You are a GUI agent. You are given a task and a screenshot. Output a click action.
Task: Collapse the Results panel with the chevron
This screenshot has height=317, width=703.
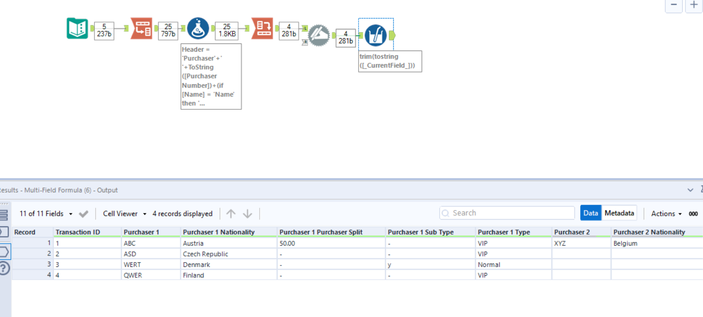click(691, 190)
